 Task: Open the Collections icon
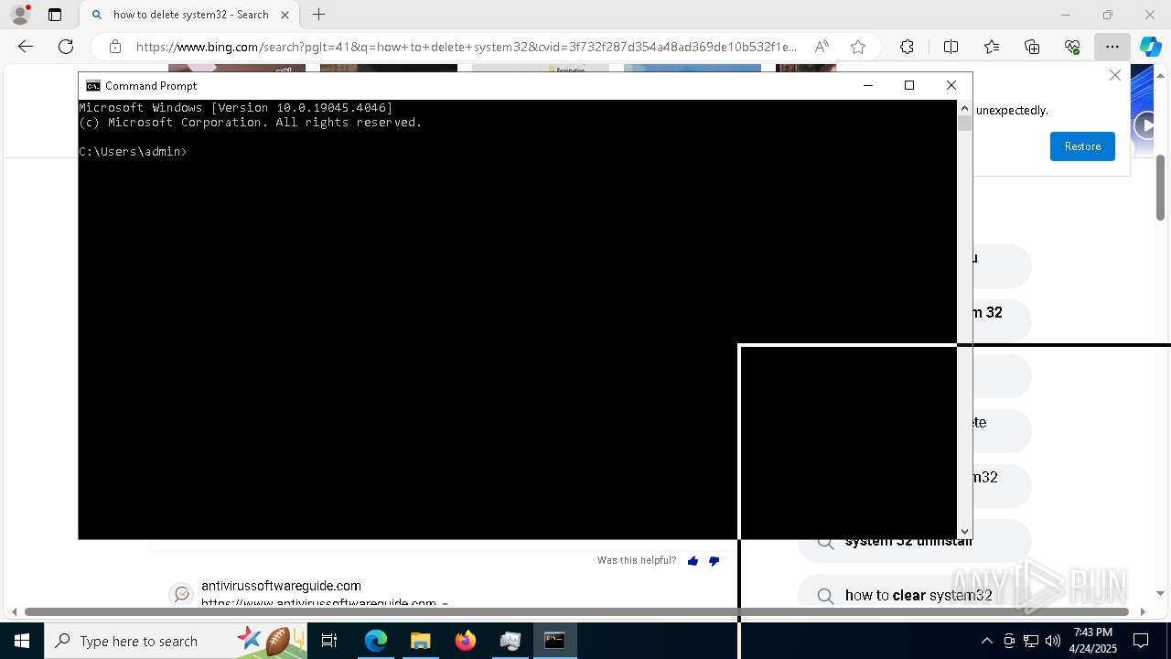click(1032, 47)
